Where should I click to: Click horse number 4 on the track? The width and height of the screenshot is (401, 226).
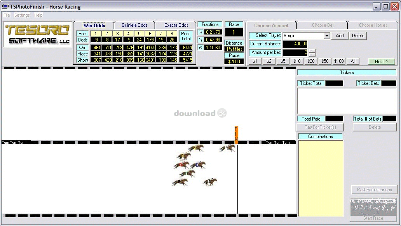point(196,148)
